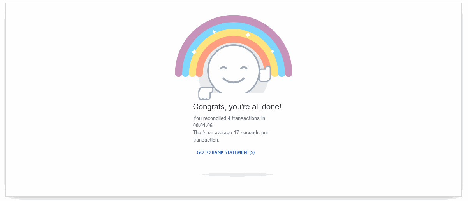The height and width of the screenshot is (201, 468).
Task: Click the smiley's curved mouth
Action: click(x=233, y=80)
